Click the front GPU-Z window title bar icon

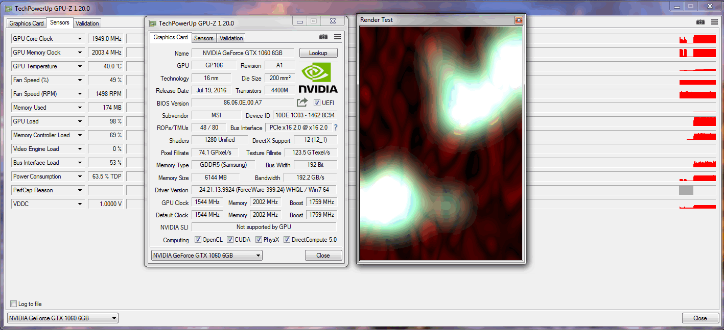152,23
